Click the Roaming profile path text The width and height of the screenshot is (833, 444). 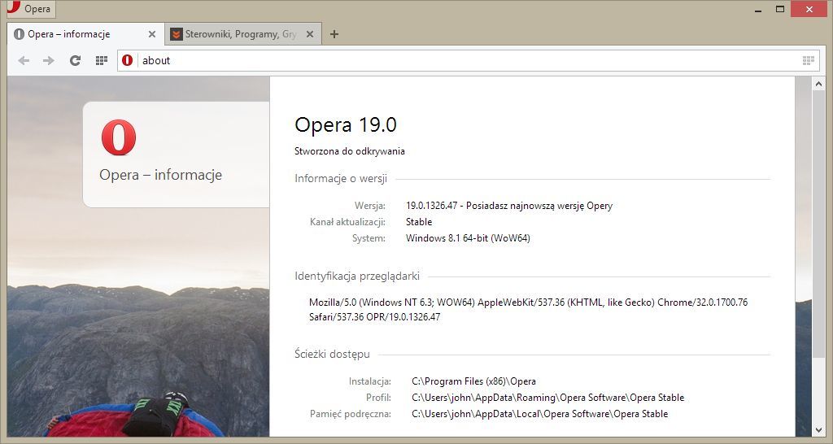pyautogui.click(x=547, y=398)
